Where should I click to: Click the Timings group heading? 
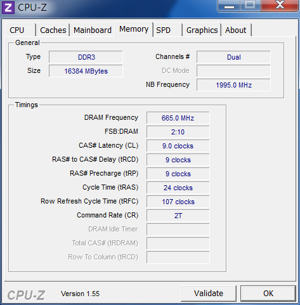[x=27, y=105]
